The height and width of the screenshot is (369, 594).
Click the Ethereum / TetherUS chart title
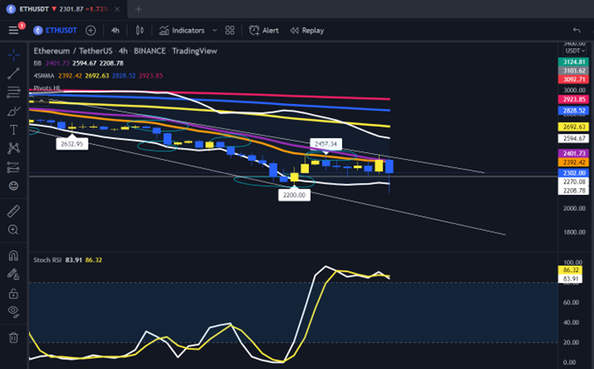tap(73, 51)
